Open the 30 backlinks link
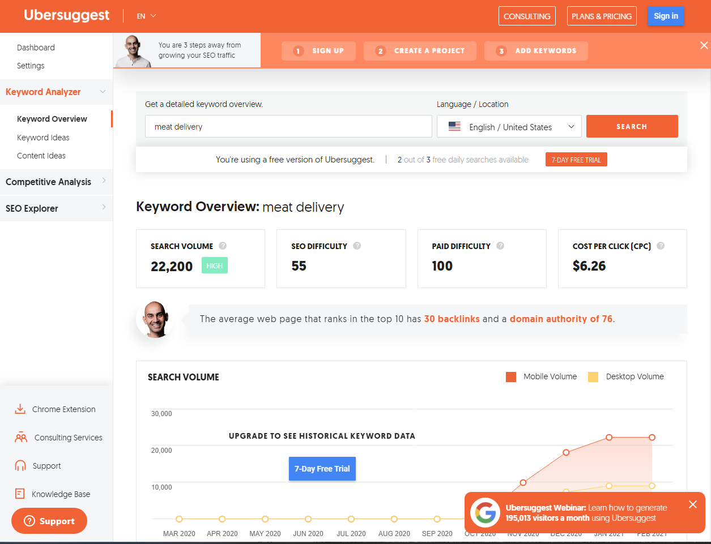Viewport: 711px width, 544px height. click(452, 319)
